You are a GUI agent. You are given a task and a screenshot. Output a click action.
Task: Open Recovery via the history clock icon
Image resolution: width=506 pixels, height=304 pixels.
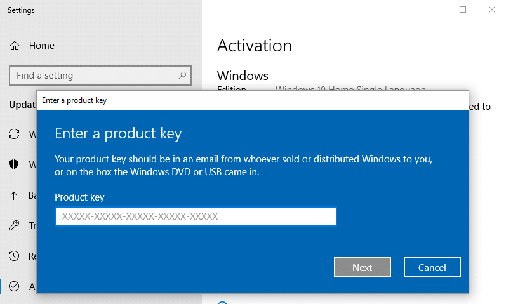14,256
